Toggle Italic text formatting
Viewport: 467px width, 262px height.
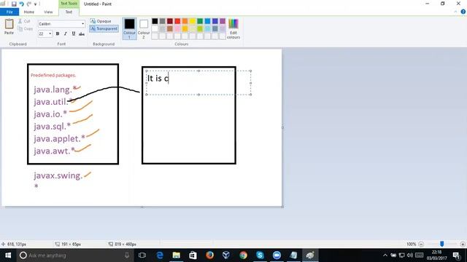pyautogui.click(x=66, y=33)
